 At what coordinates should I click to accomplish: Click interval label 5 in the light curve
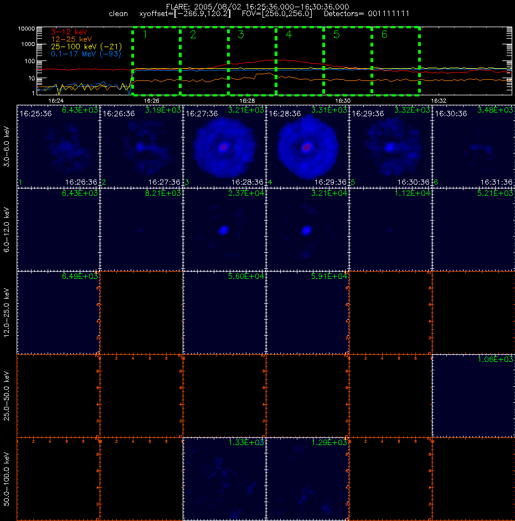[x=336, y=34]
